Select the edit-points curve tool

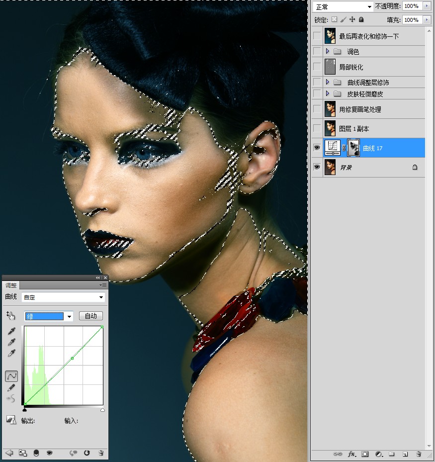[x=11, y=376]
